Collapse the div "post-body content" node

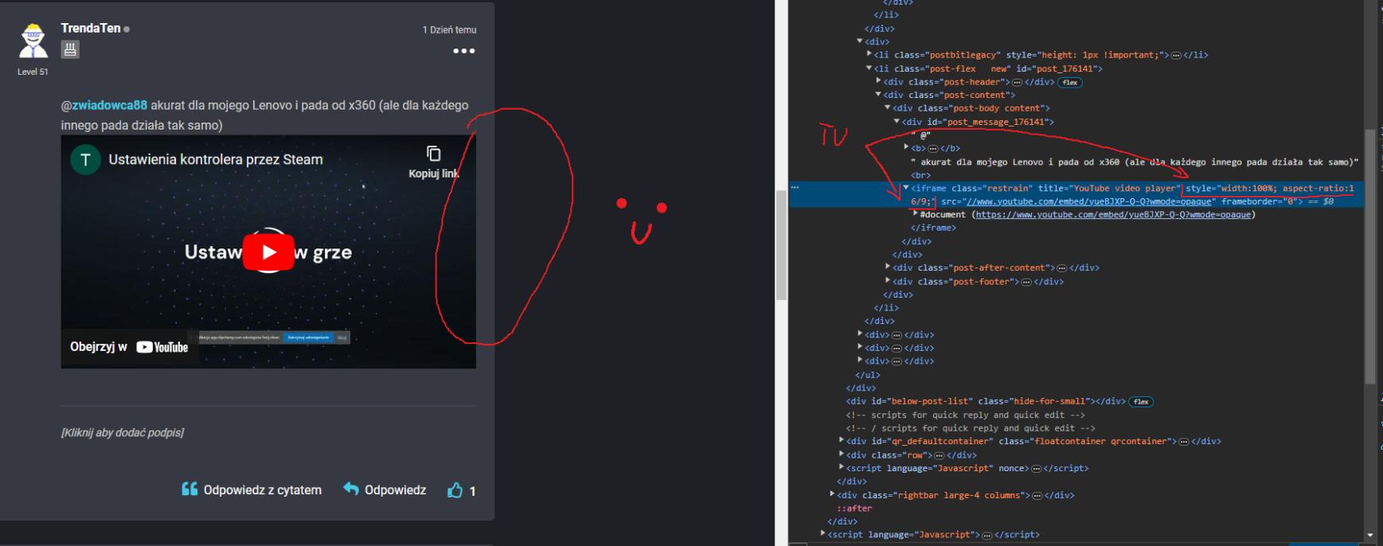click(x=888, y=107)
